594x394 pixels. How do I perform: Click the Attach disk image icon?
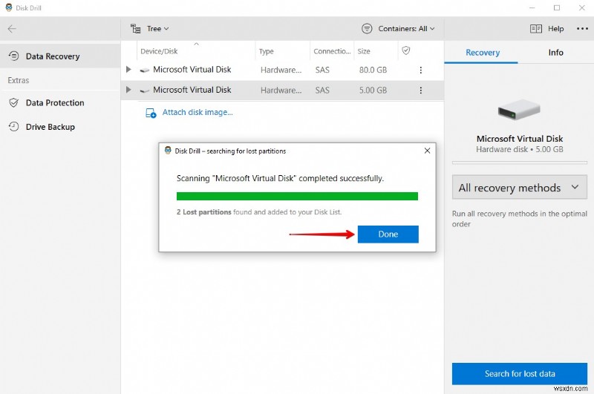click(x=151, y=113)
